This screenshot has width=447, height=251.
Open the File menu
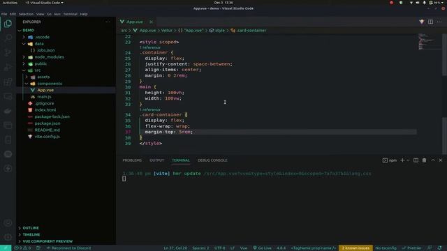point(4,14)
